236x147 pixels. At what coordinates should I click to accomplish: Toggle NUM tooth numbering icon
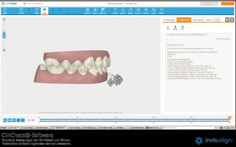[x=37, y=10]
